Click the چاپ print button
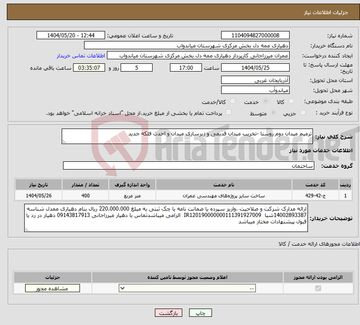This screenshot has height=325, width=360. click(201, 313)
